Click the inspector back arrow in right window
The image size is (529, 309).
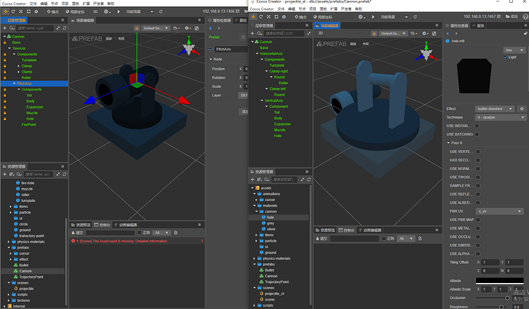coord(448,34)
